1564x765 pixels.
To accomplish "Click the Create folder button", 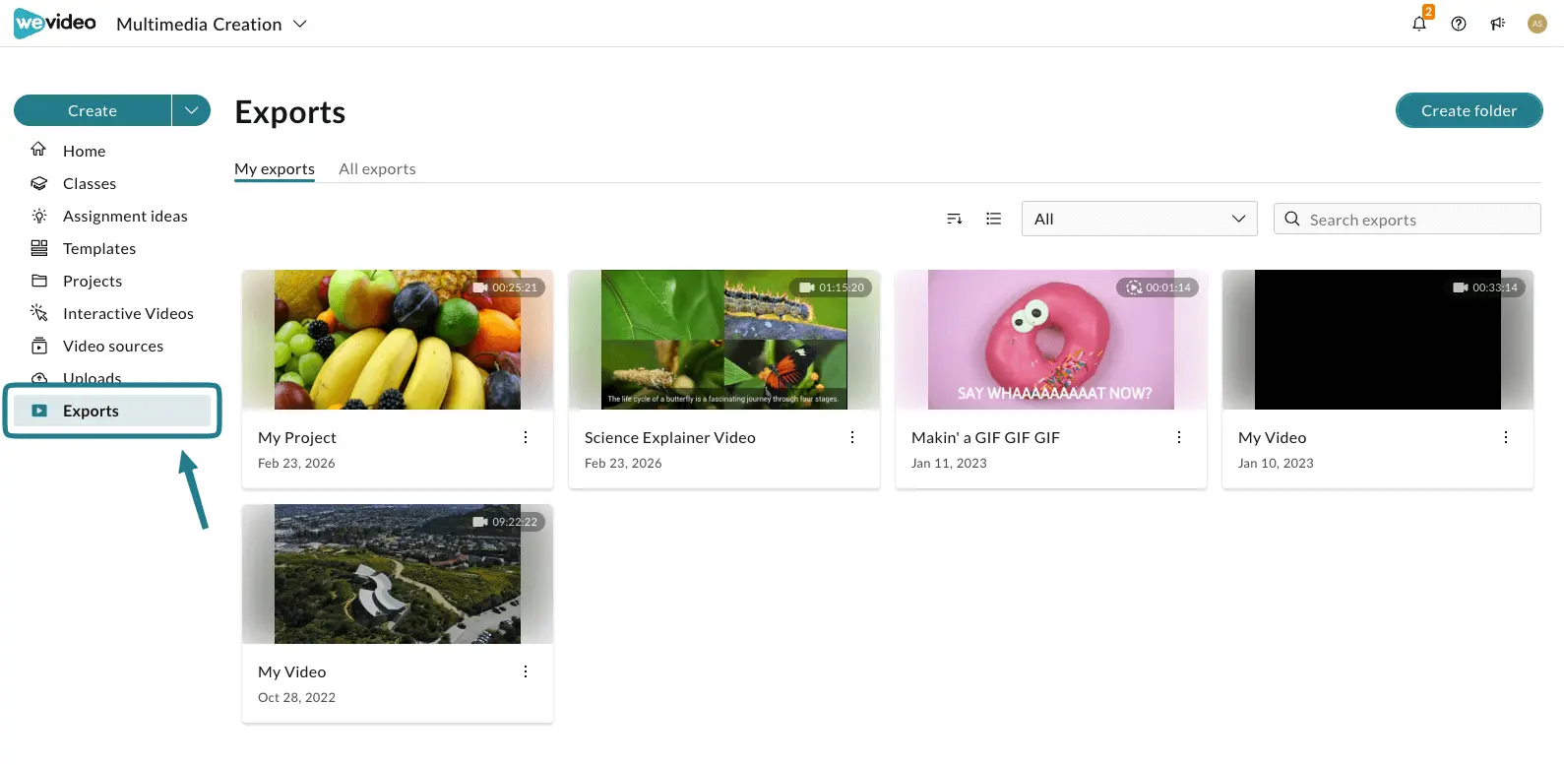I will (x=1469, y=110).
